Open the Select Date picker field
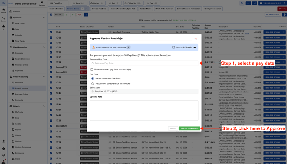Viewport: 287px width, 164px height. coord(144,92)
